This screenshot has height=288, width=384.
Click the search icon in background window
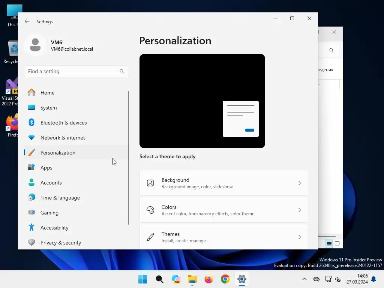(331, 50)
